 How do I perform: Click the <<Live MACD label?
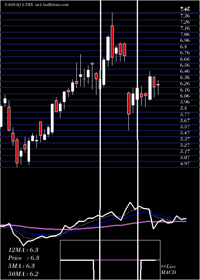pyautogui.click(x=168, y=270)
